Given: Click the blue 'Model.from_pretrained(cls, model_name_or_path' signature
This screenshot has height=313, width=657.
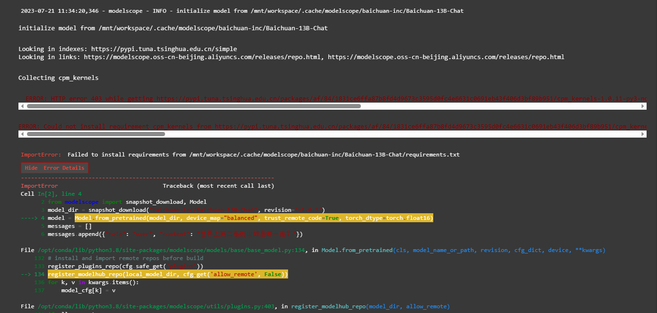Looking at the screenshot, I should pos(464,250).
